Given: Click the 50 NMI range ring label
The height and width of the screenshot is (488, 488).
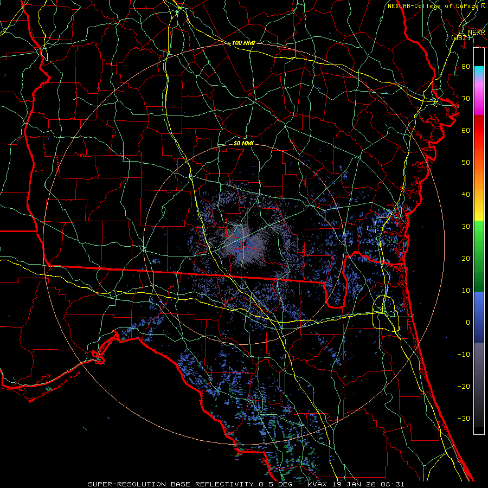Looking at the screenshot, I should click(x=243, y=143).
